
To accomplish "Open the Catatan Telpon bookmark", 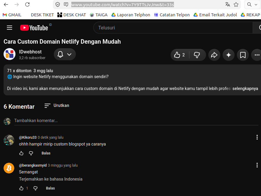I will (172, 15).
